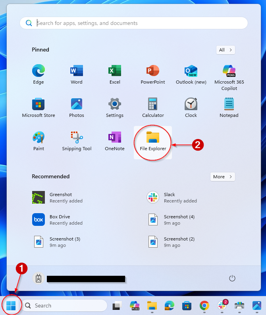
Task: Open Edge from the Pinned apps
Action: (38, 74)
